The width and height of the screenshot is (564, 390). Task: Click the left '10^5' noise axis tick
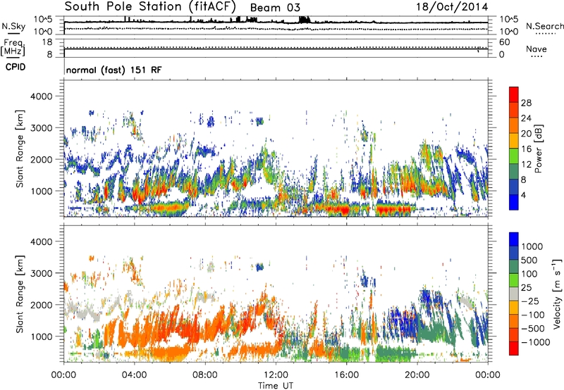point(43,20)
